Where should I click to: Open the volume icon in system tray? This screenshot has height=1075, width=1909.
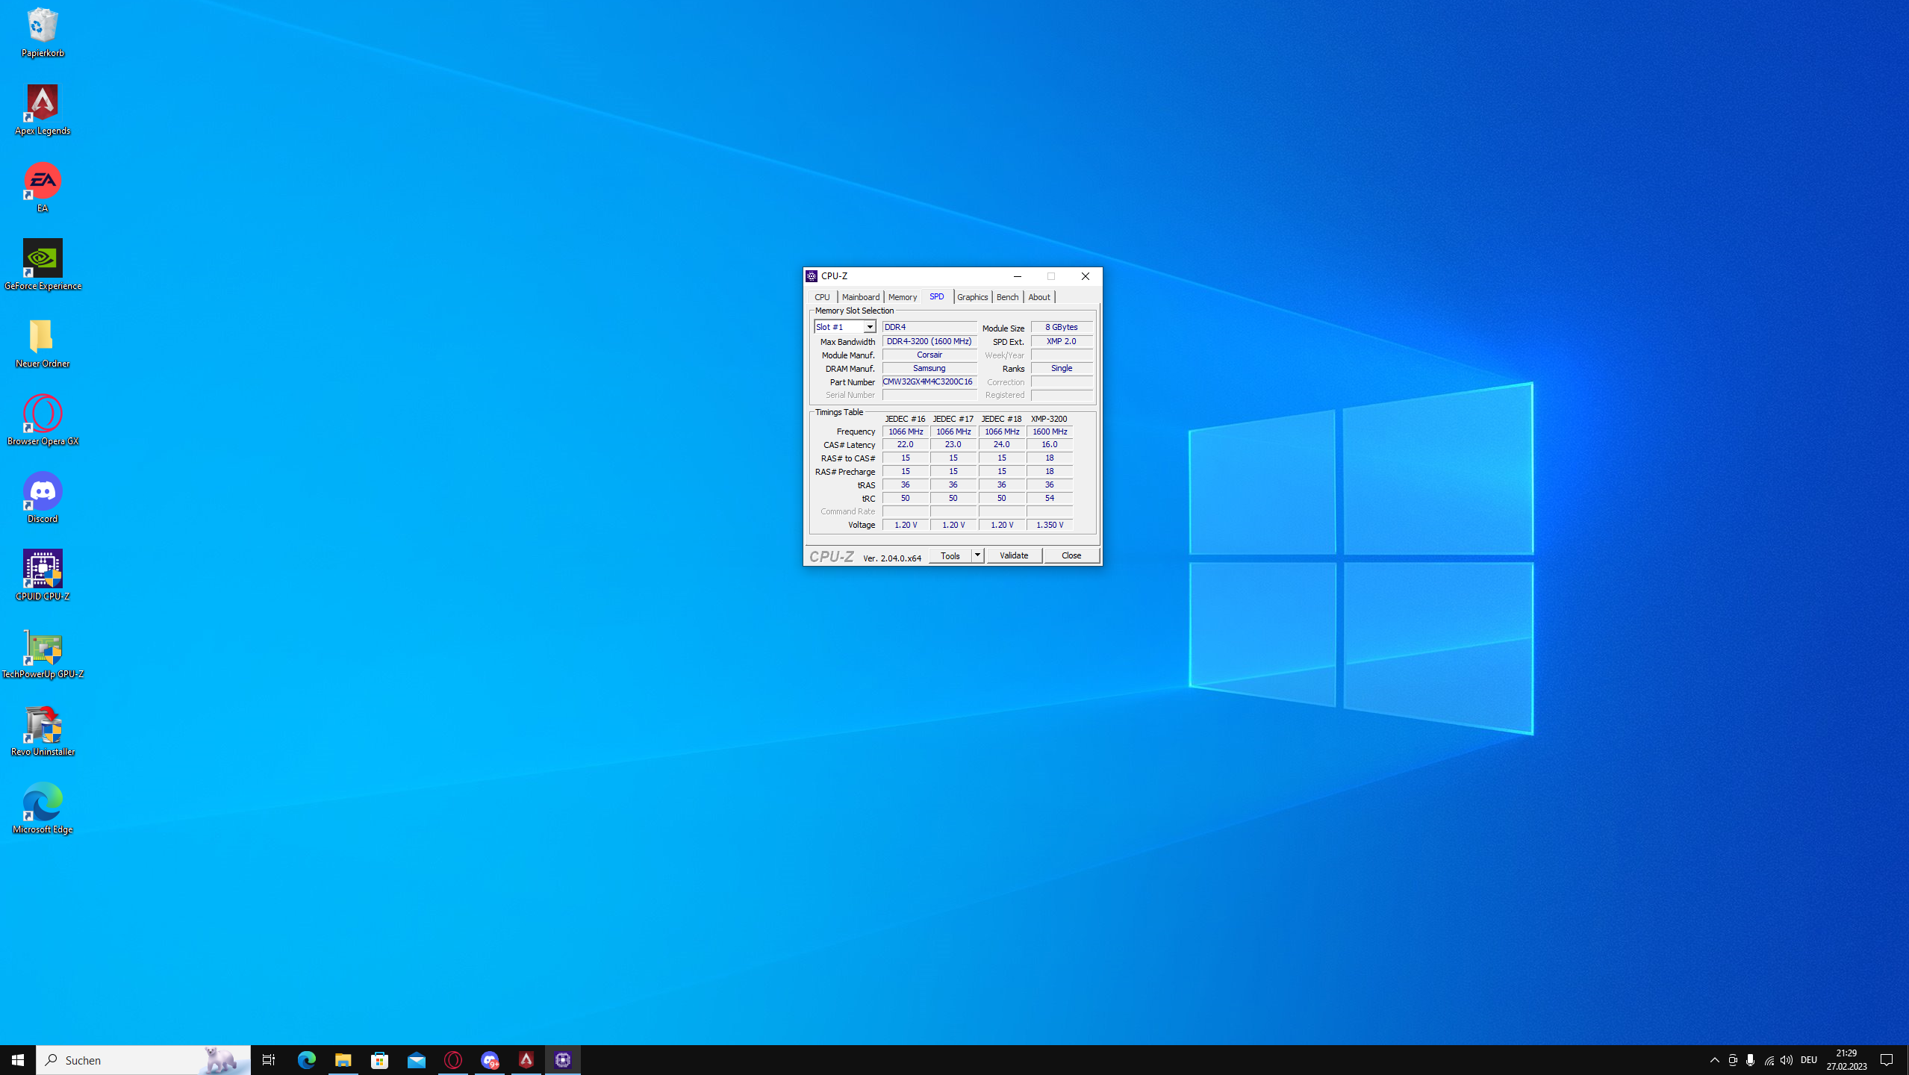[x=1786, y=1059]
